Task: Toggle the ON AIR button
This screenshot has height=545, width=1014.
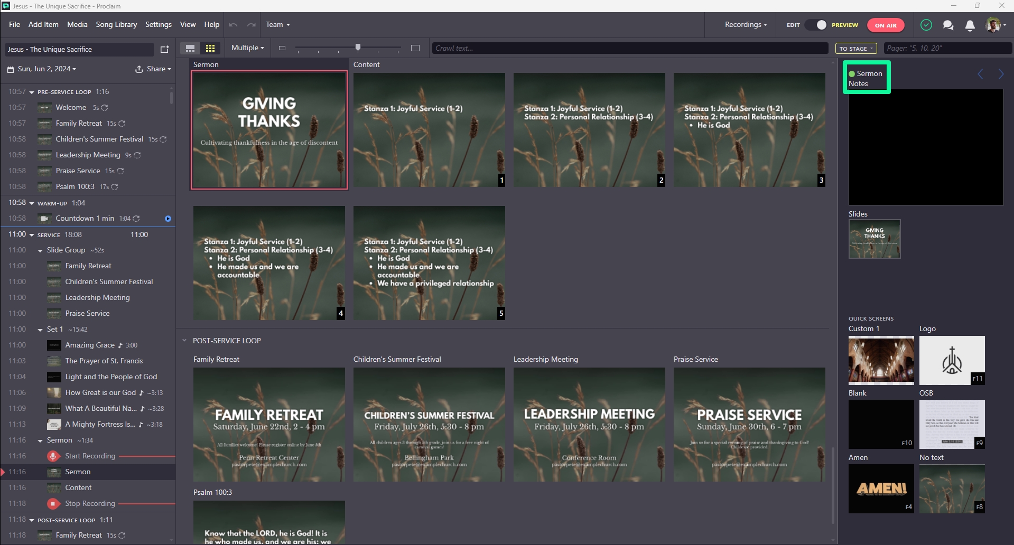Action: 886,25
